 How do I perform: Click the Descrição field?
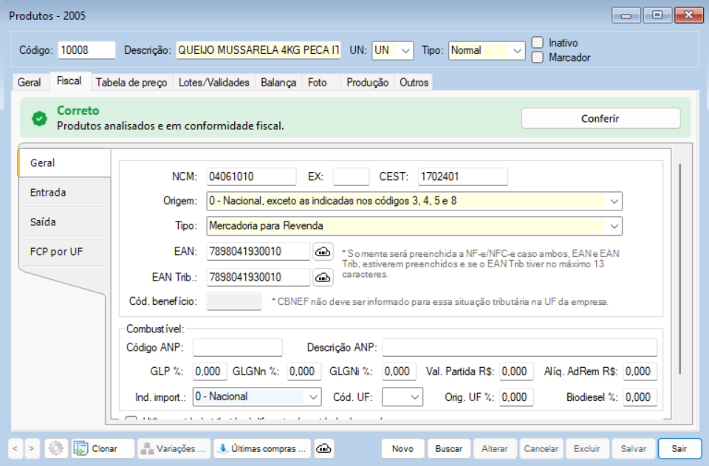[258, 50]
